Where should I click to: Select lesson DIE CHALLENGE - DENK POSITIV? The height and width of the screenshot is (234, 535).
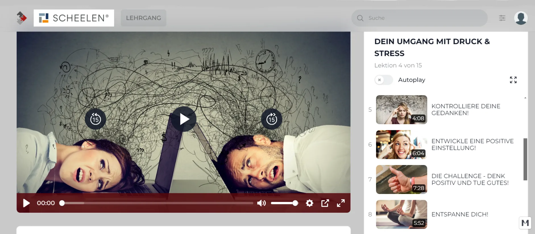click(x=470, y=179)
